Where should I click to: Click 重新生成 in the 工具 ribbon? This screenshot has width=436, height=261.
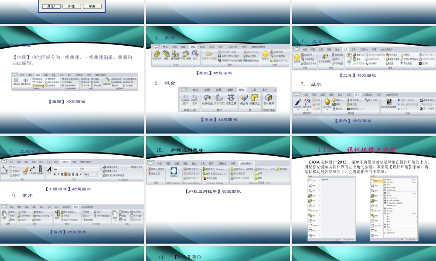[358, 55]
